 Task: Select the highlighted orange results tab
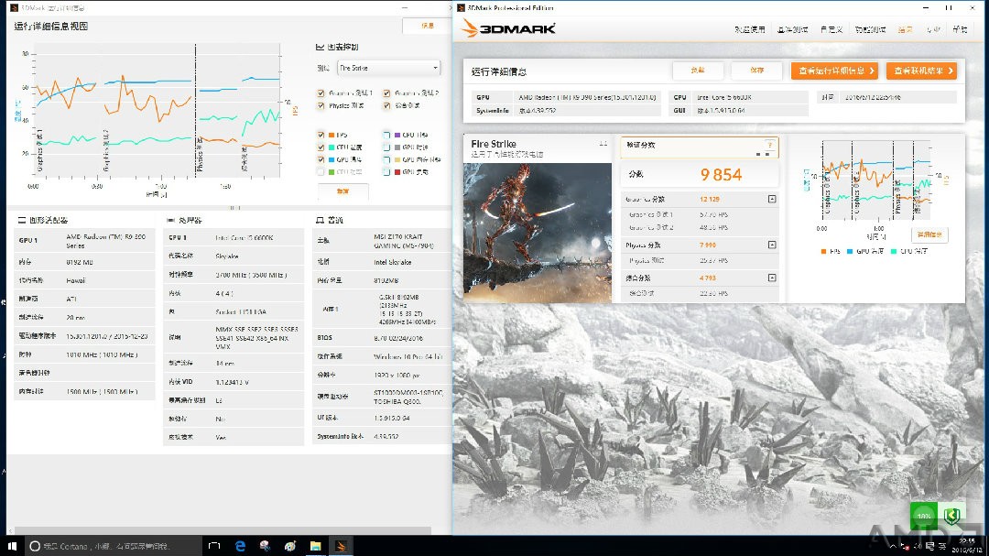click(905, 29)
